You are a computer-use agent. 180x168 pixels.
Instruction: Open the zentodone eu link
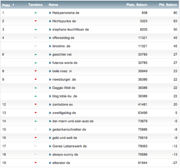[x=63, y=105]
